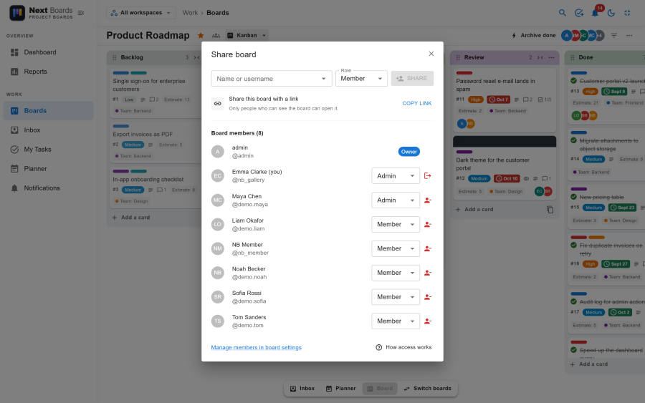The height and width of the screenshot is (403, 645).
Task: Click the link icon beside Share this board
Action: (218, 104)
